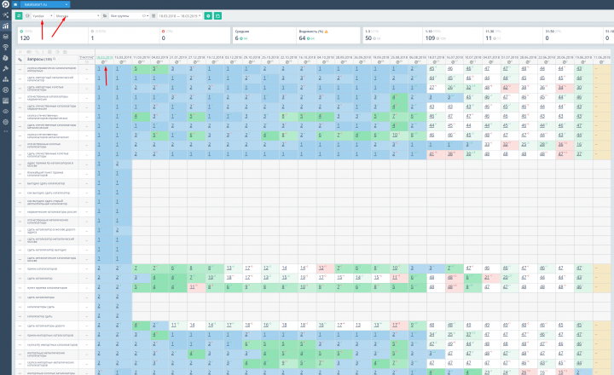Open the Москва region dropdown
Viewport: 614px width, 375px height.
[x=77, y=15]
